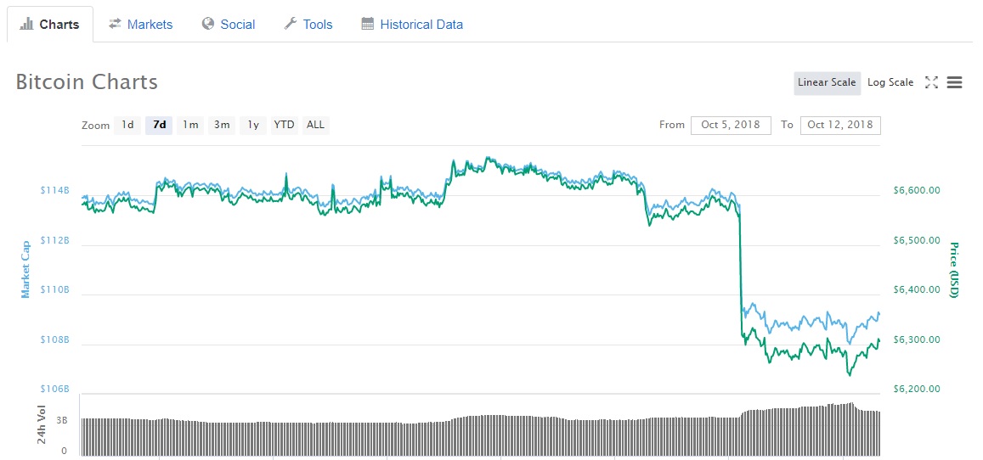
Task: Click the $6,300.00 price label
Action: [916, 339]
